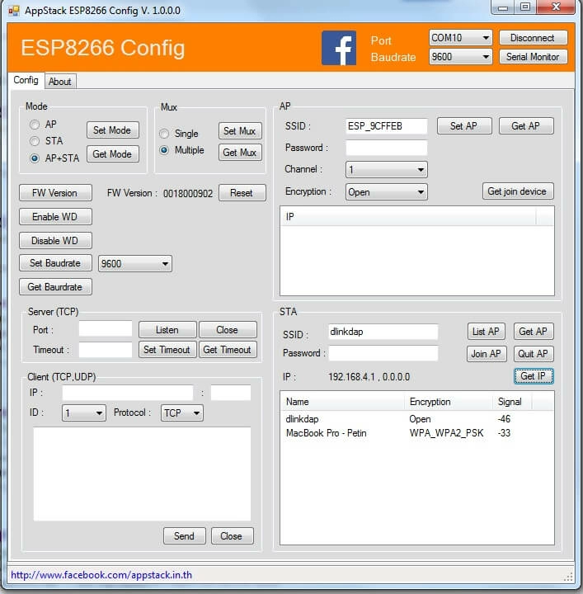
Task: Expand the AP Encryption dropdown
Action: click(x=386, y=192)
